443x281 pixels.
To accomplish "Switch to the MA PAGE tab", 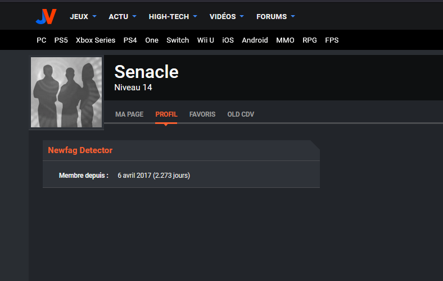I will click(129, 114).
